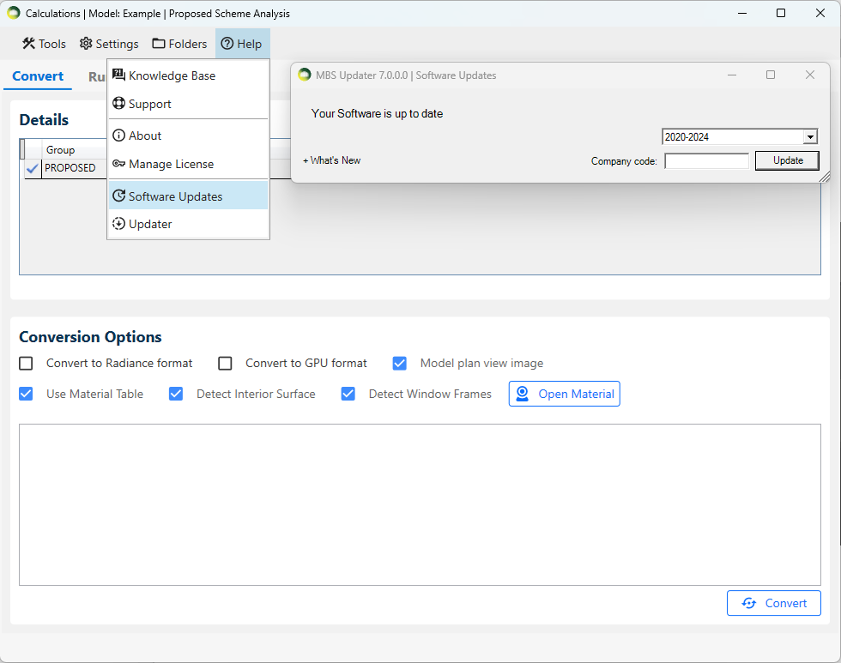
Task: Open the Folders menu
Action: (x=179, y=44)
